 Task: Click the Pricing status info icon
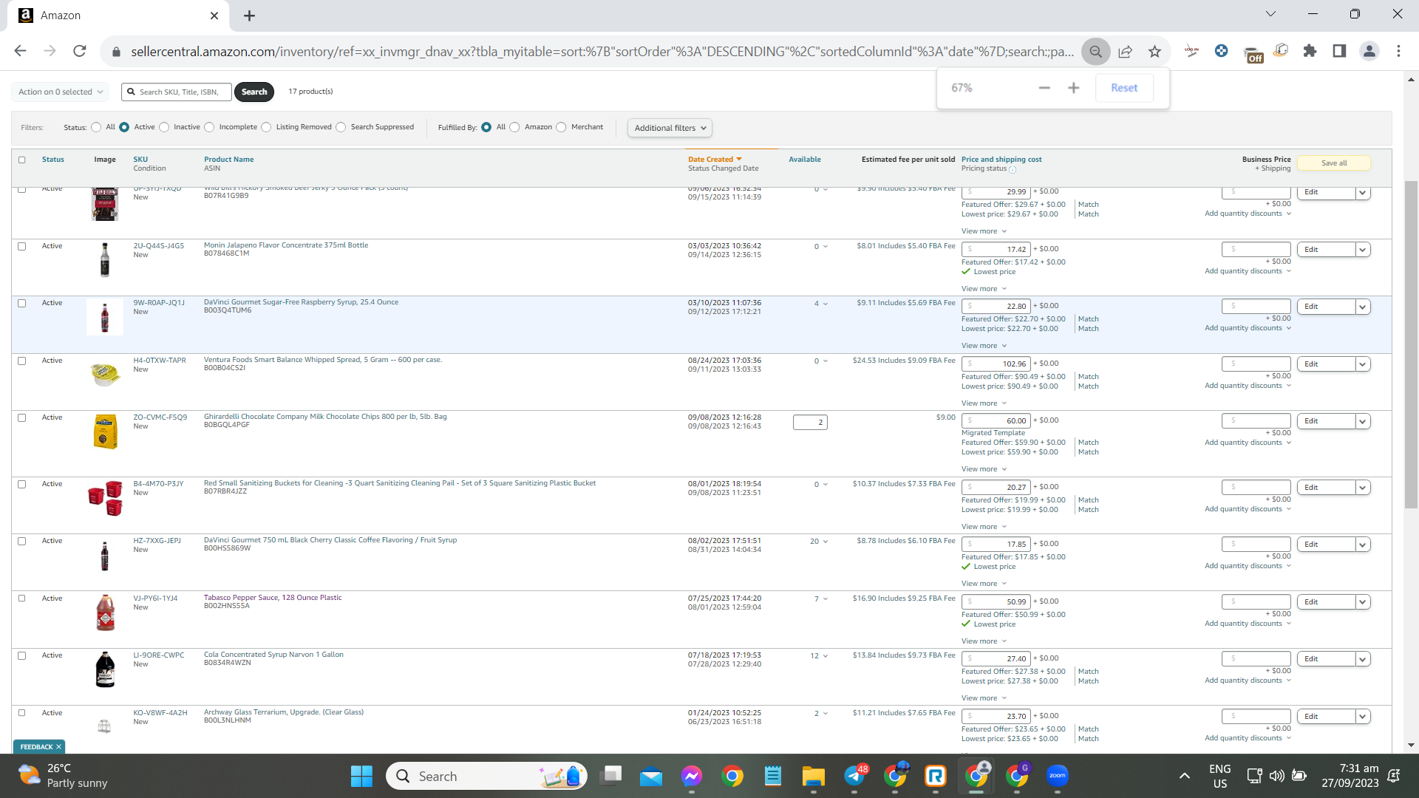coord(1013,169)
